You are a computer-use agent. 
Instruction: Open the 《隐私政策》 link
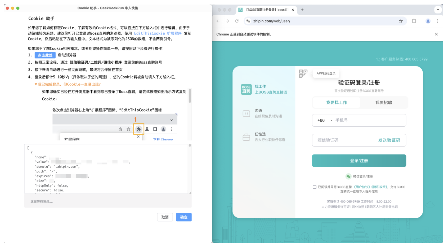[x=379, y=187]
